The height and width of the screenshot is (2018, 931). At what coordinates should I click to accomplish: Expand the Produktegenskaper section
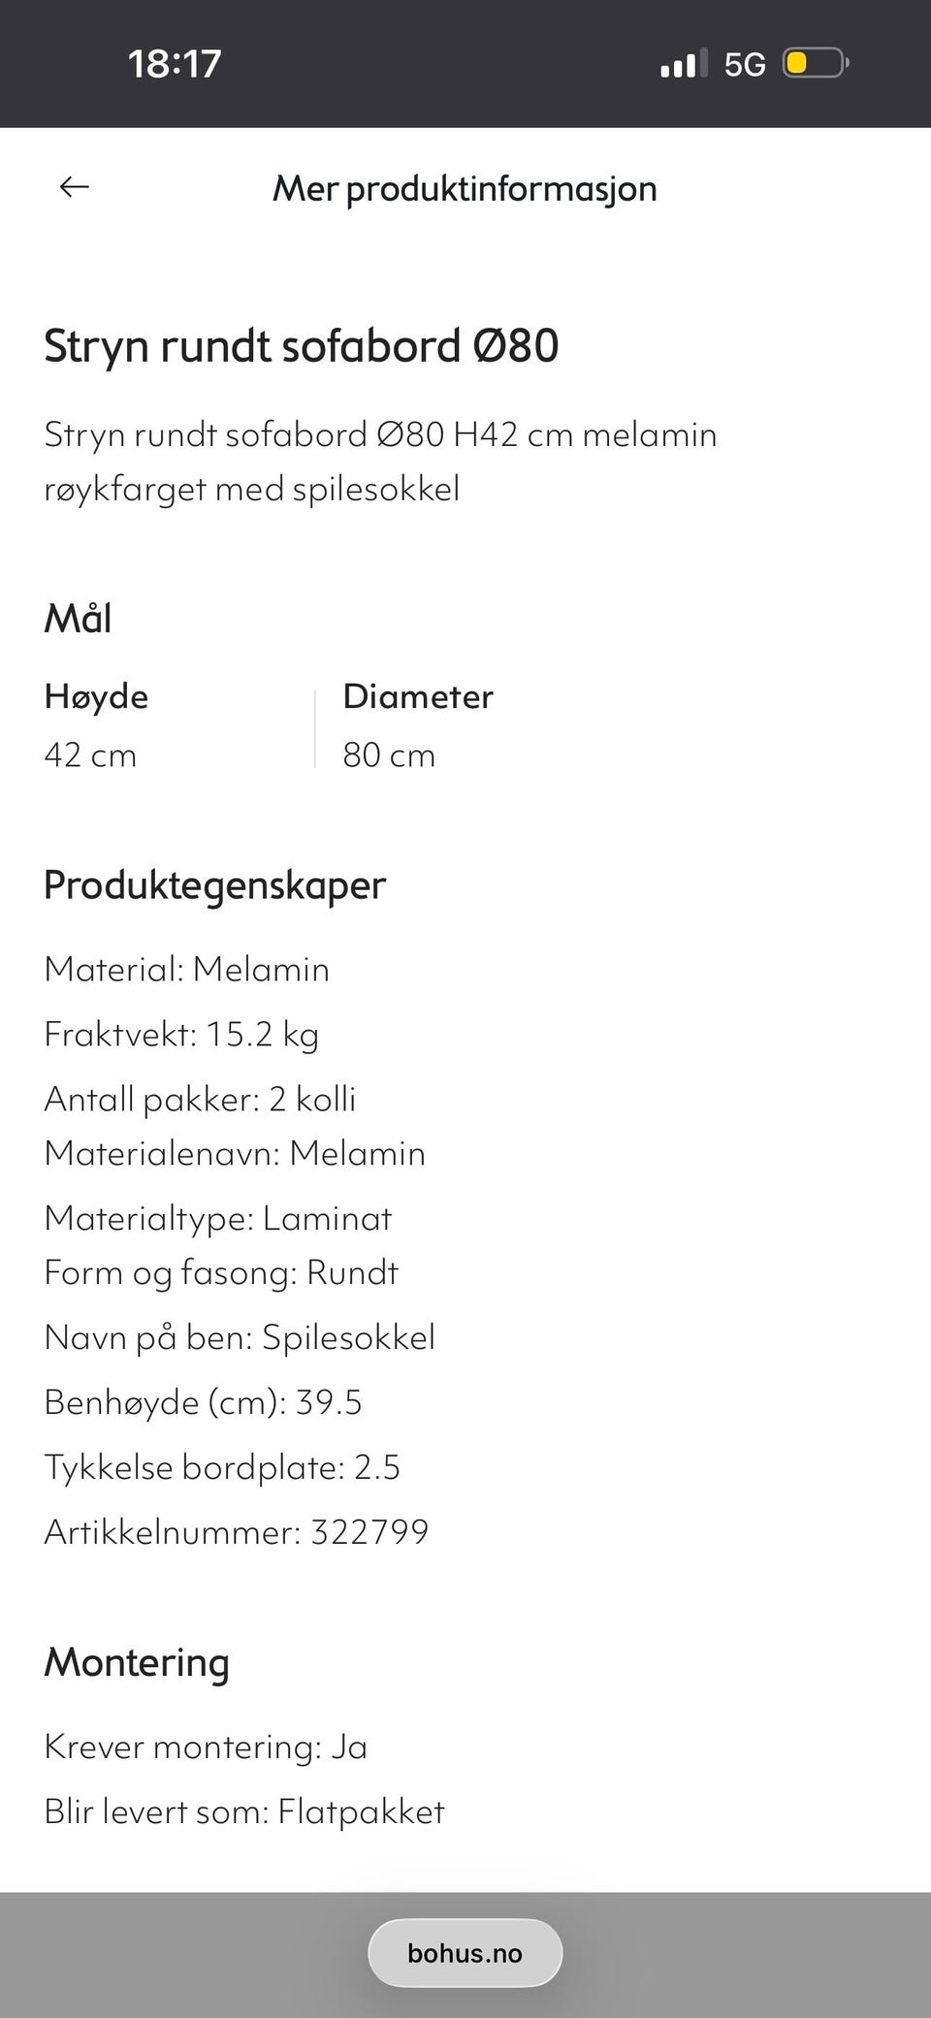215,883
